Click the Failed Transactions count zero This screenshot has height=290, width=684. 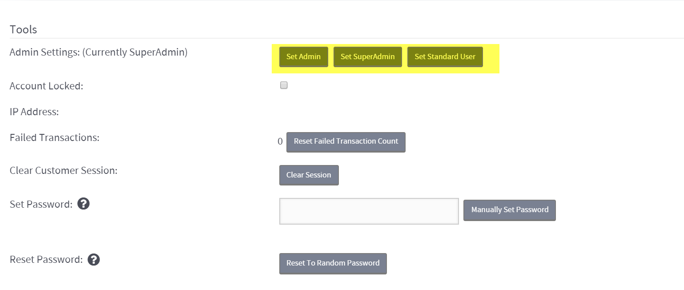280,141
